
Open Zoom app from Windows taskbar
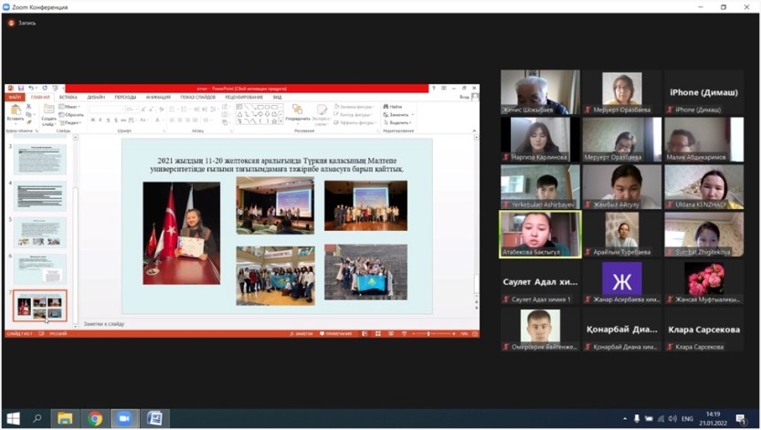tap(124, 418)
